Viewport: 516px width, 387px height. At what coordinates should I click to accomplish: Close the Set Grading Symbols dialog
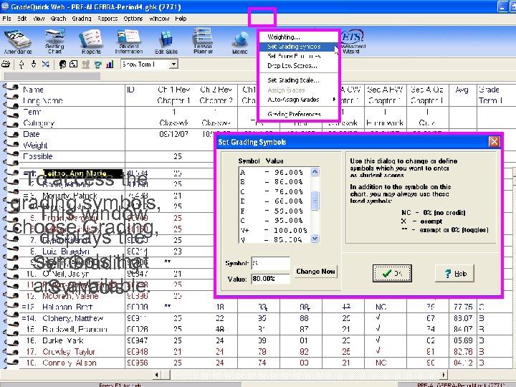pyautogui.click(x=494, y=142)
